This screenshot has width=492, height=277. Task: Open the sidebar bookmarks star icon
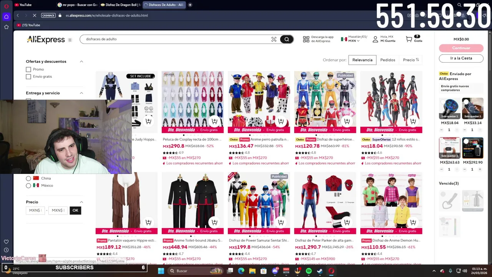click(6, 27)
